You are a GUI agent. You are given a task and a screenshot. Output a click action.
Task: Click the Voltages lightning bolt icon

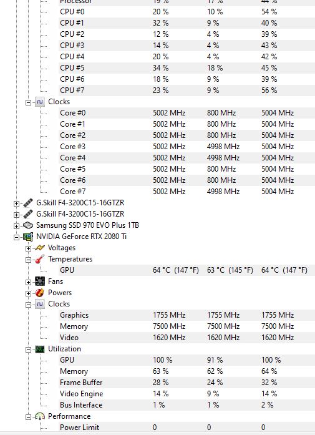(x=40, y=248)
